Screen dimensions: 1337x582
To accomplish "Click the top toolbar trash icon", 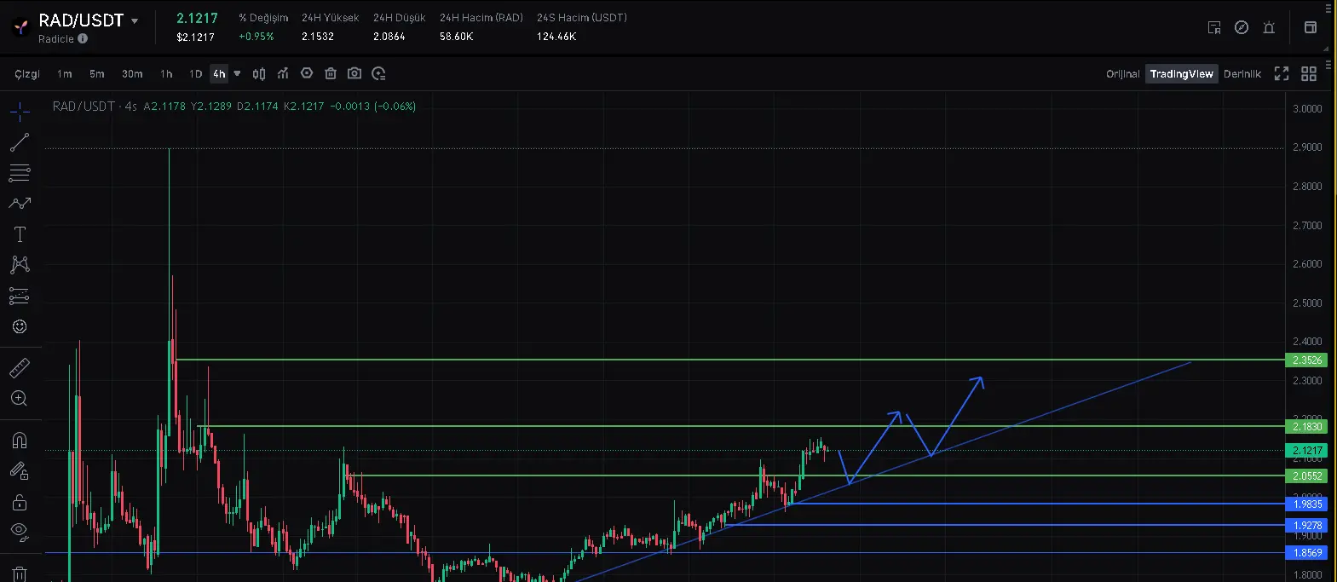I will [x=331, y=74].
